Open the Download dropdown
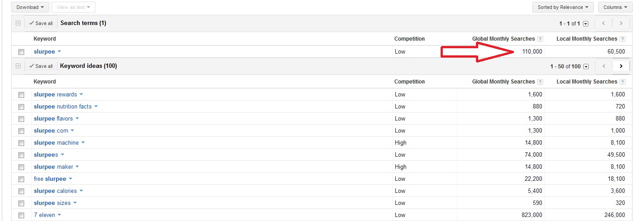Image resolution: width=634 pixels, height=221 pixels. pyautogui.click(x=30, y=7)
